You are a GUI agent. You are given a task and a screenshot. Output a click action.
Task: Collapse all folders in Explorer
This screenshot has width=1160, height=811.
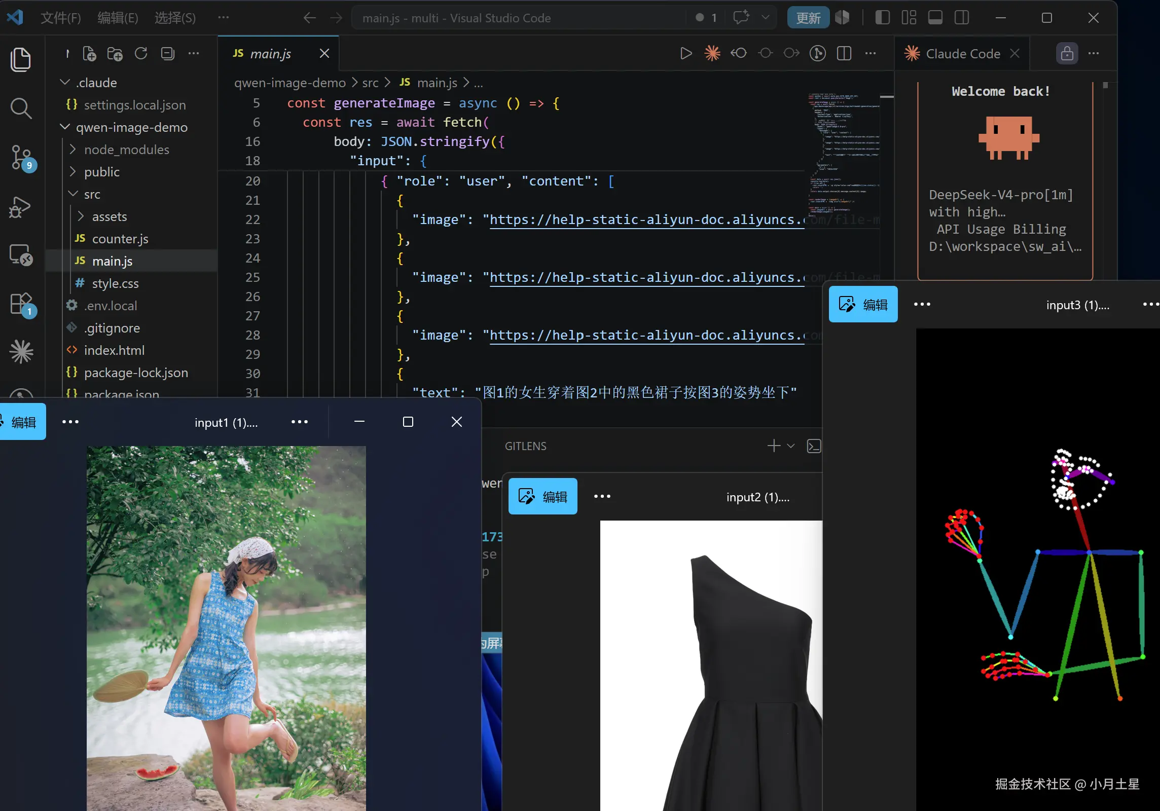coord(167,53)
